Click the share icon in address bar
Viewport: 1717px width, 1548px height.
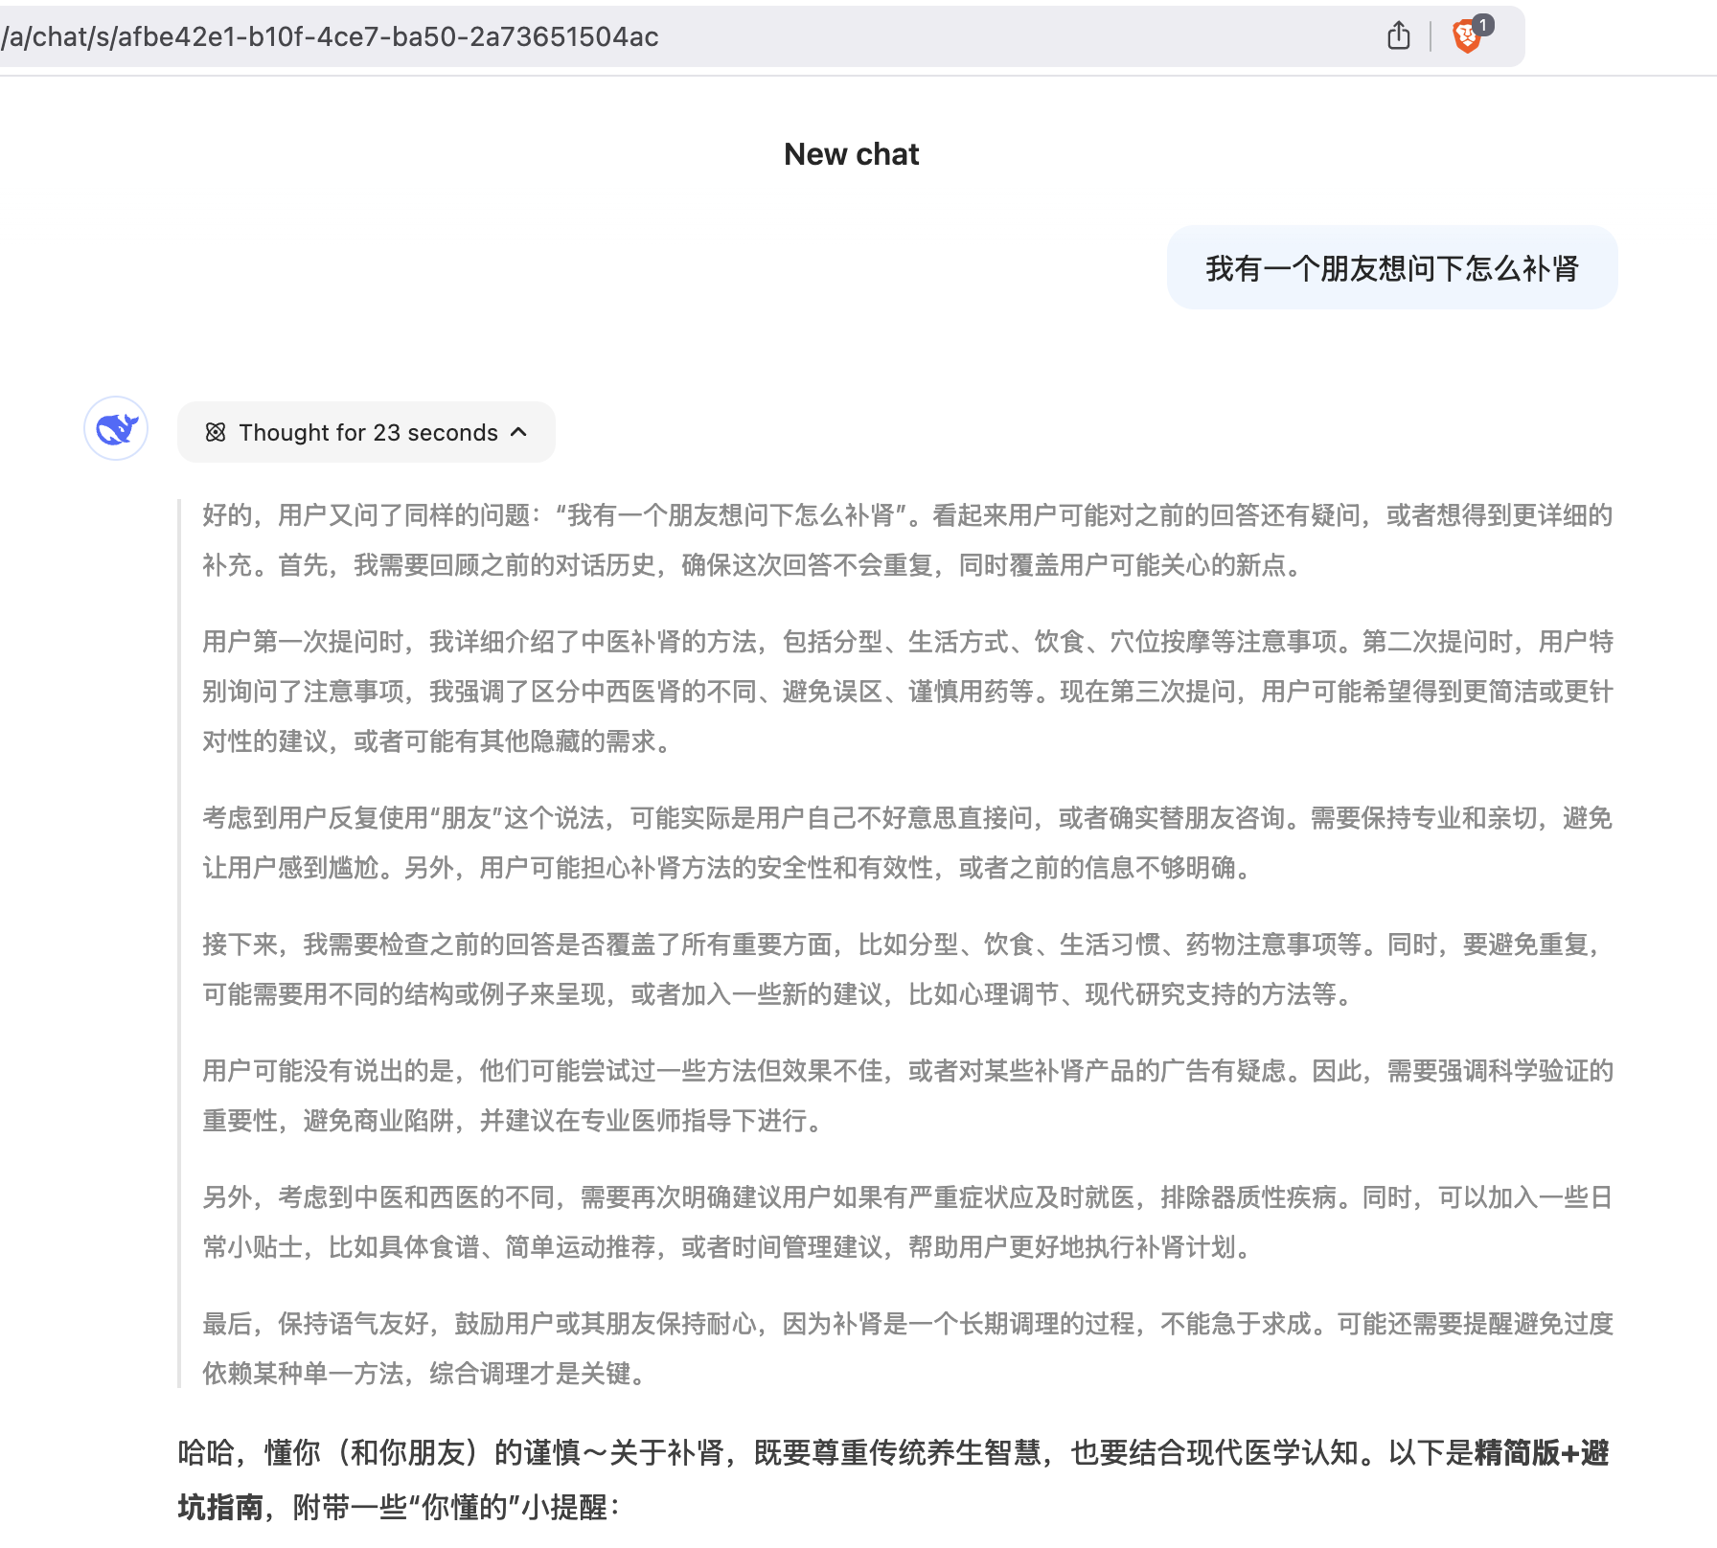pos(1398,36)
